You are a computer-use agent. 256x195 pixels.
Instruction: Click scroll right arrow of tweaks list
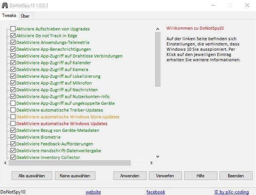click(151, 163)
